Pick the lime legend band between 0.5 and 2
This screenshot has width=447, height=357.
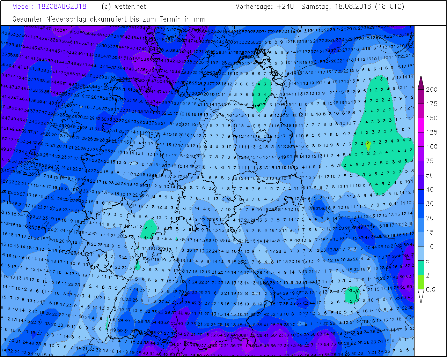(421, 282)
